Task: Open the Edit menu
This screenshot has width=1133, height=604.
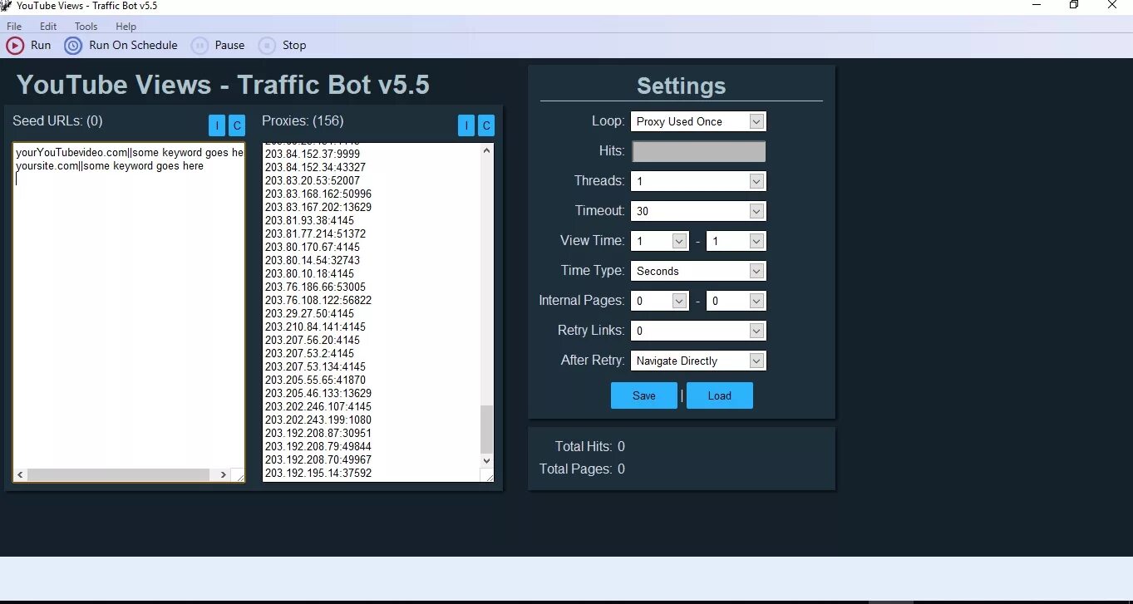Action: [x=48, y=27]
